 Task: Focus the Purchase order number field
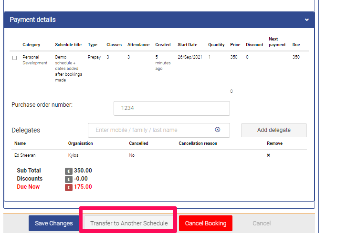[x=171, y=108]
